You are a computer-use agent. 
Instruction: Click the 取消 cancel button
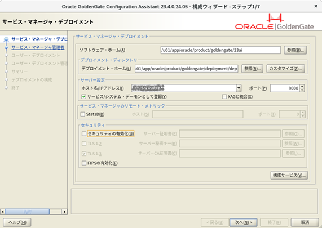305,222
